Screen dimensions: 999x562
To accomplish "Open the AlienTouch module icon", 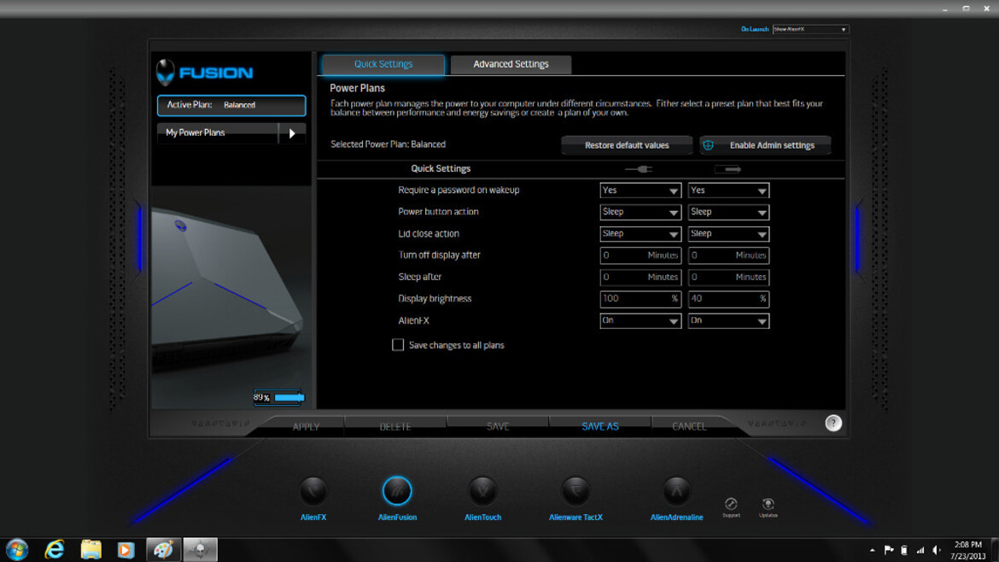I will [x=482, y=491].
